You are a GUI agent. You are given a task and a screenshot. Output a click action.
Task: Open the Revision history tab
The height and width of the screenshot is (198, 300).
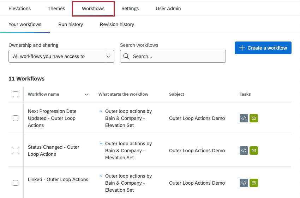tap(117, 24)
